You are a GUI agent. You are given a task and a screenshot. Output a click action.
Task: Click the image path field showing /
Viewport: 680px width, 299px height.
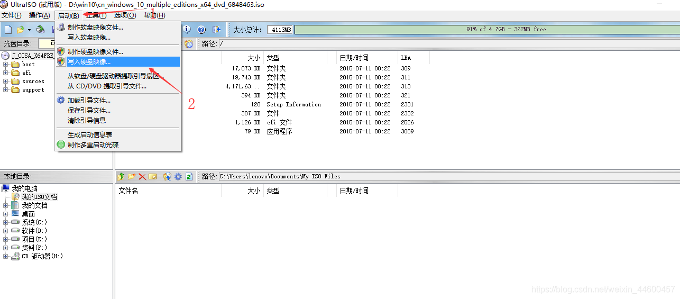pos(448,43)
